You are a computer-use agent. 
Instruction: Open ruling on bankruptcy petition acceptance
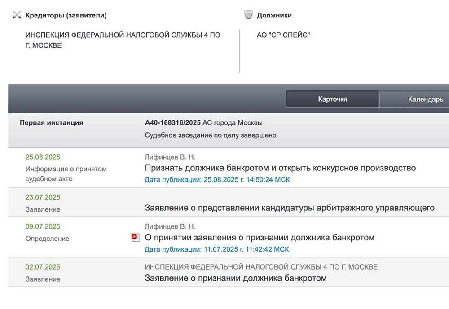pos(260,237)
